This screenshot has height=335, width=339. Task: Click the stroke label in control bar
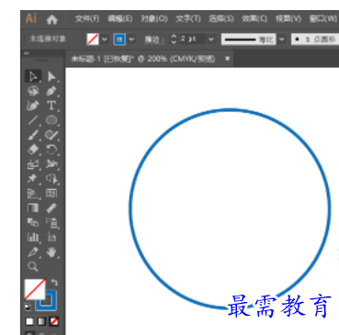click(x=154, y=39)
